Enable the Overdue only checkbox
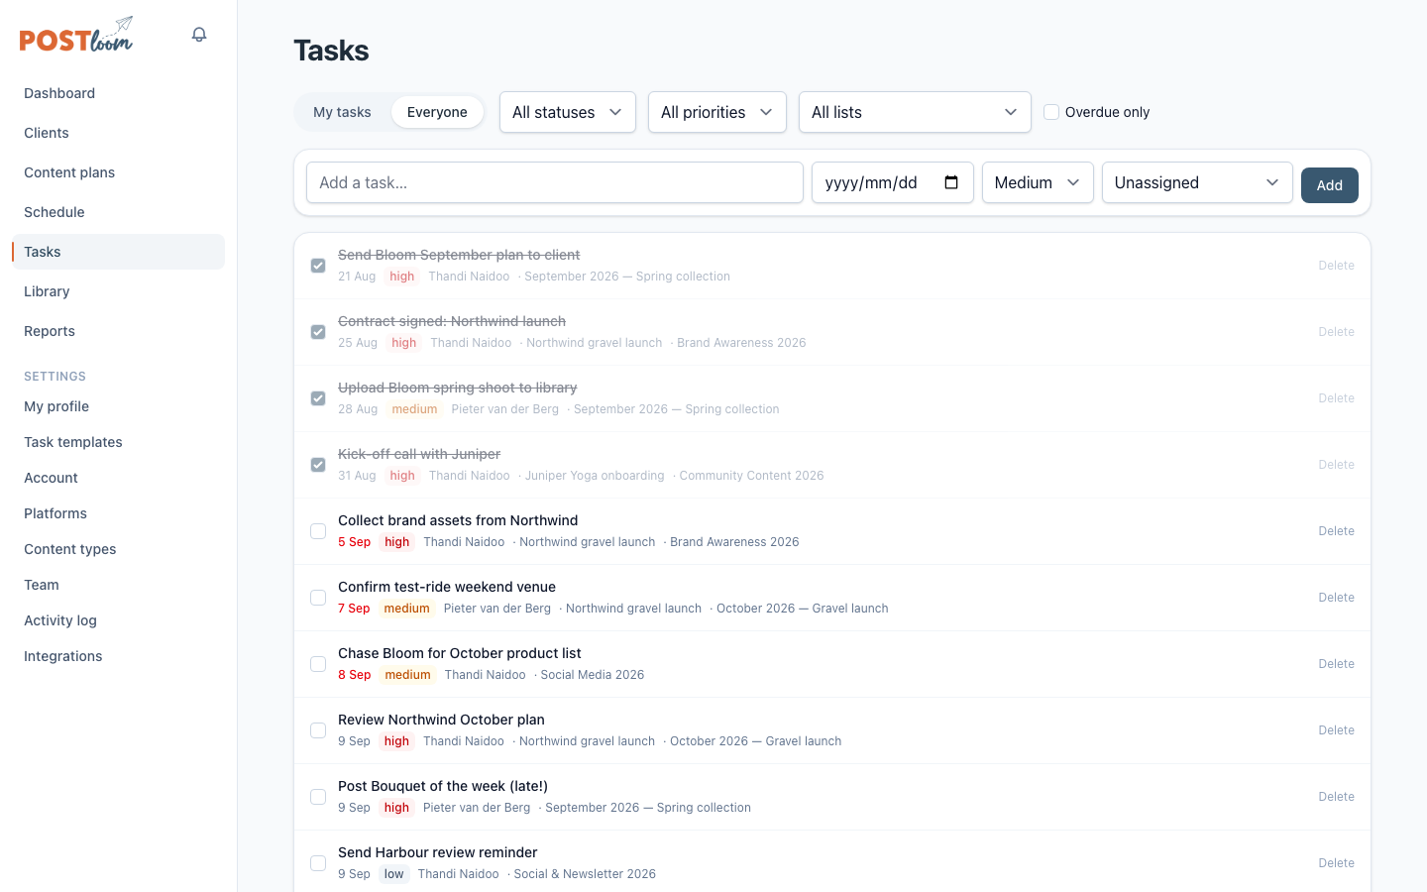Screen dimensions: 1427x892 click(1051, 112)
